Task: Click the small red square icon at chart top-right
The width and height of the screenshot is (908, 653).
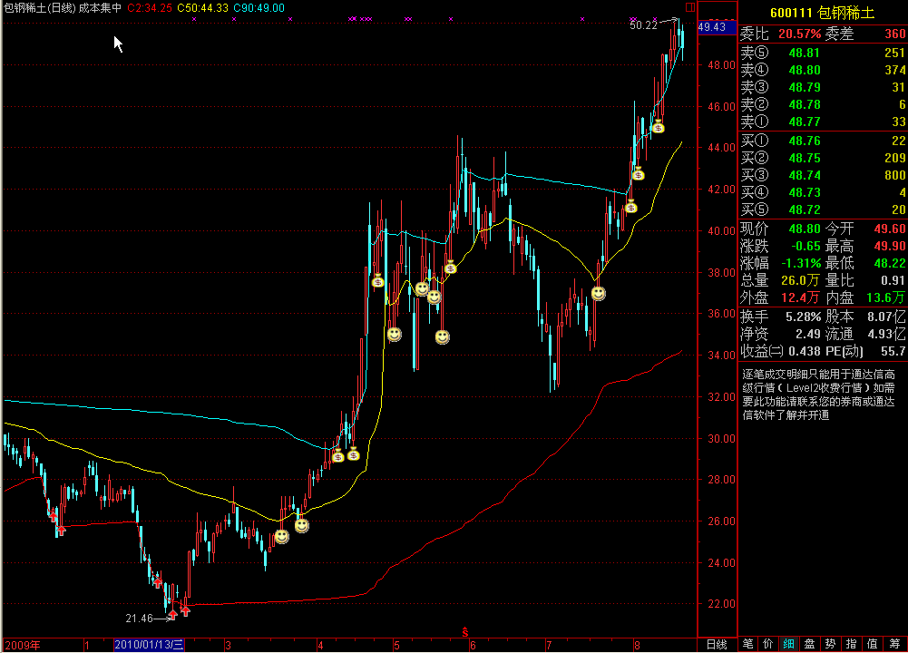Action: (x=689, y=7)
